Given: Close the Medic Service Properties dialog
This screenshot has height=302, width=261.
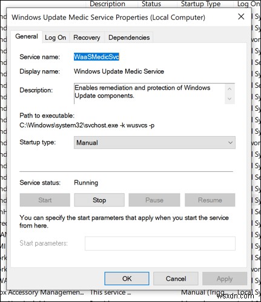Looking at the screenshot, I should tap(241, 16).
